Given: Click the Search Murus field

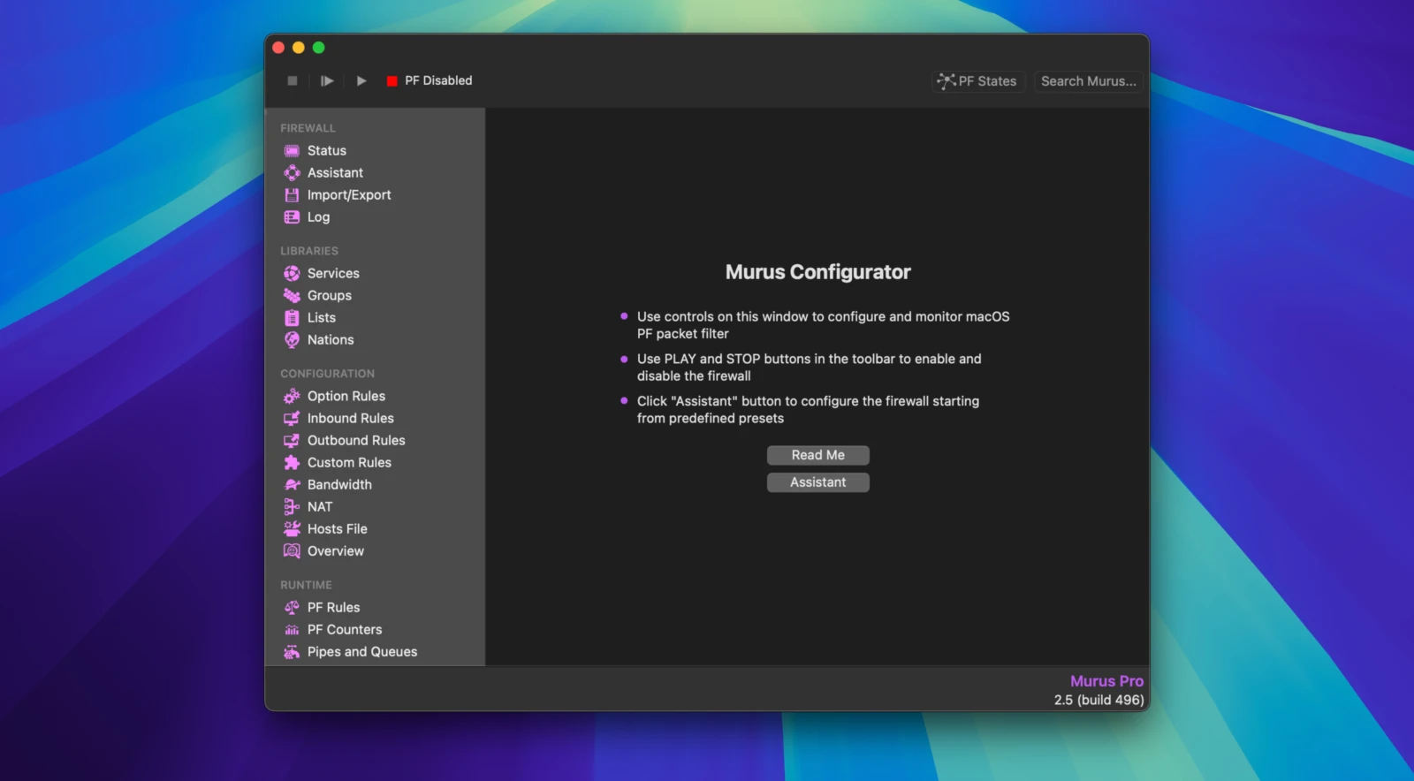Looking at the screenshot, I should click(x=1088, y=81).
